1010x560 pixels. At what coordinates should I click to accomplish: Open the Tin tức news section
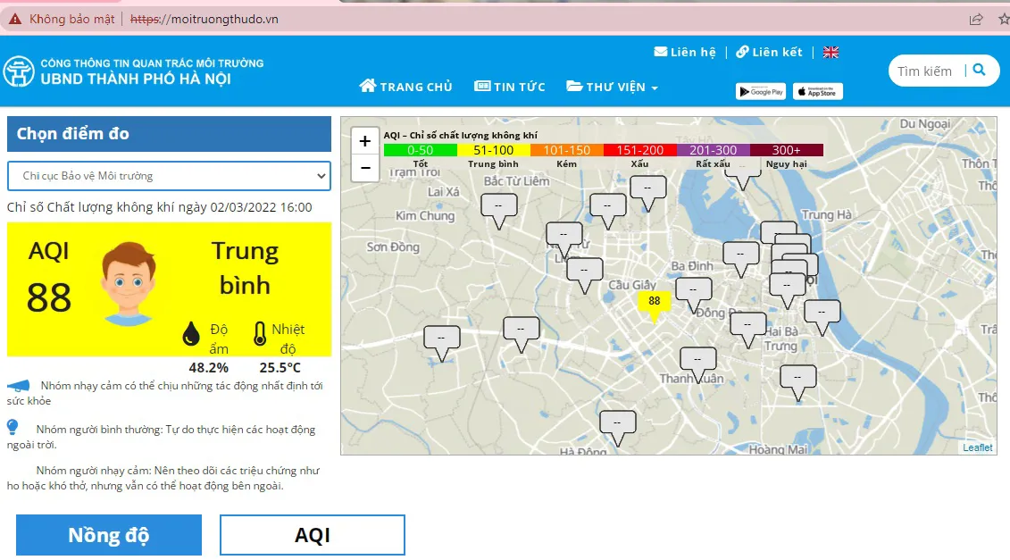tap(510, 87)
